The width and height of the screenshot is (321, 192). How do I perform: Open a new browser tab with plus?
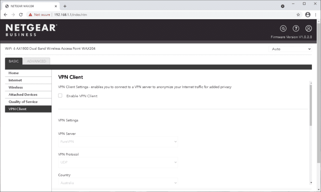click(65, 6)
